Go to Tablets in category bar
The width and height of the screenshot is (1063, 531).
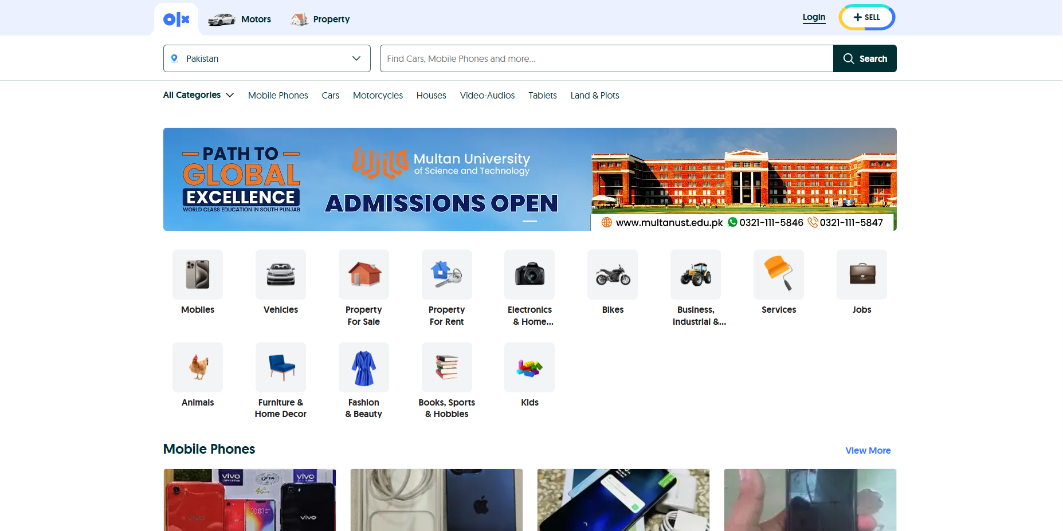point(543,96)
